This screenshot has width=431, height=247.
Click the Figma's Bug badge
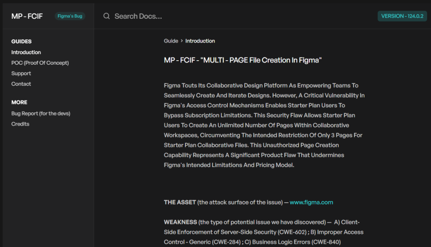70,16
